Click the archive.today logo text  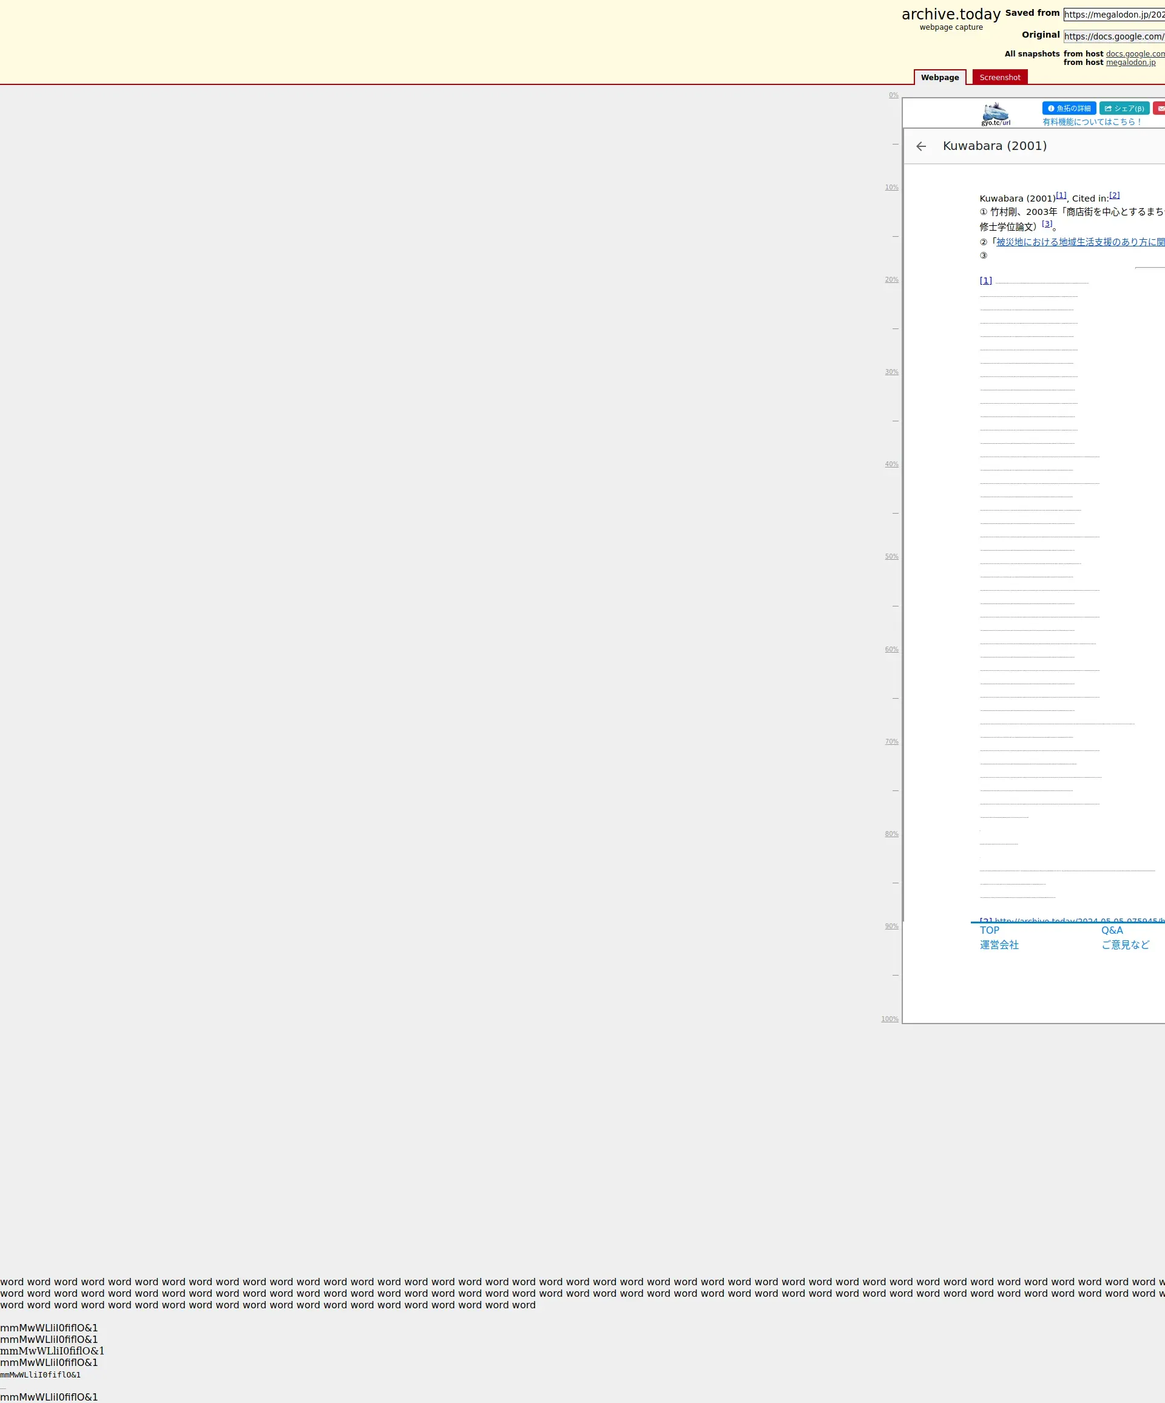(x=951, y=15)
